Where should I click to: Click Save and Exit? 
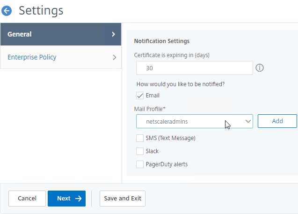(x=123, y=199)
